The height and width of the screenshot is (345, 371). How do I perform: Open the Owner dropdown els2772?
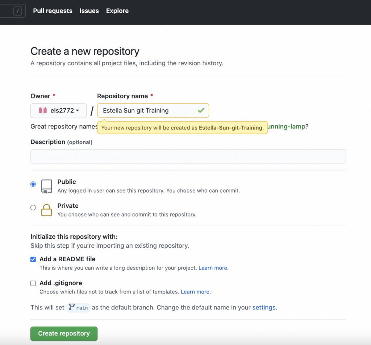coord(58,111)
